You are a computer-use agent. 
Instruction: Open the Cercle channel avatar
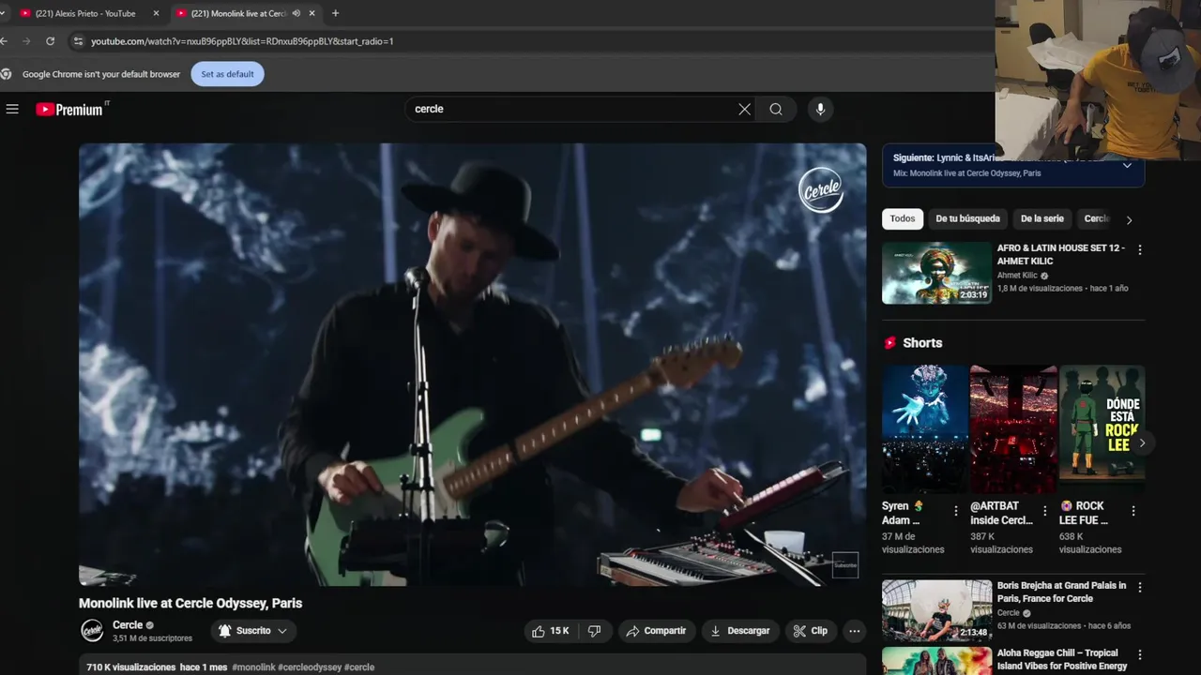[x=92, y=631]
